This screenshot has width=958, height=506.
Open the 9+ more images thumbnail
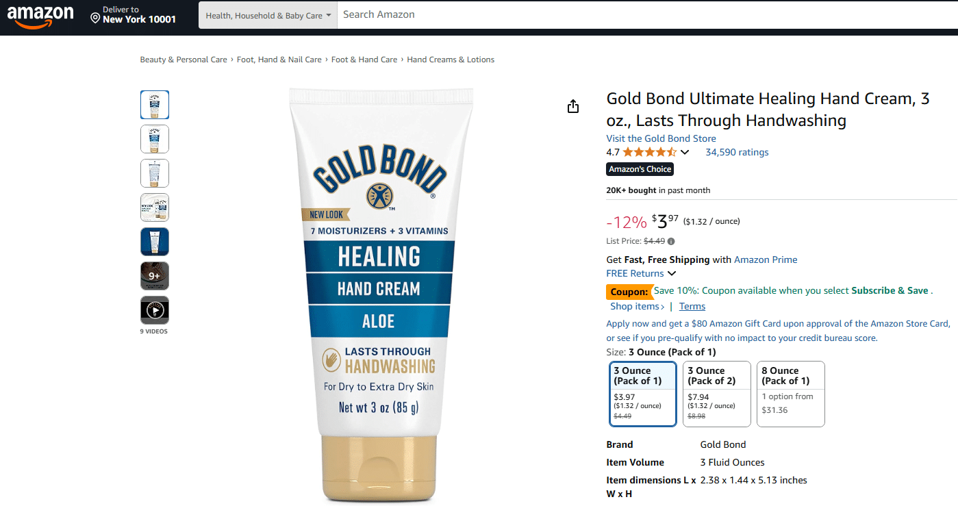point(155,276)
